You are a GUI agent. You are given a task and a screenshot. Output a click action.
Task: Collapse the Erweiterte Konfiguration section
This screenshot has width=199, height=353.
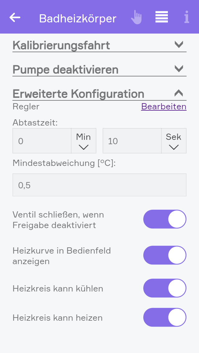point(179,93)
